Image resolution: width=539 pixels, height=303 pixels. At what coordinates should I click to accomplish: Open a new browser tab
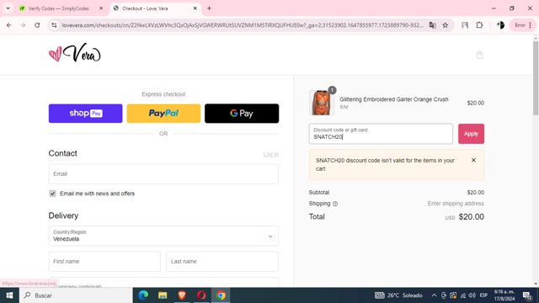(x=209, y=8)
